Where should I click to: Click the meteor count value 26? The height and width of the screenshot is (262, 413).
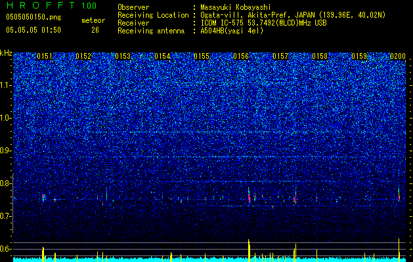[x=95, y=30]
